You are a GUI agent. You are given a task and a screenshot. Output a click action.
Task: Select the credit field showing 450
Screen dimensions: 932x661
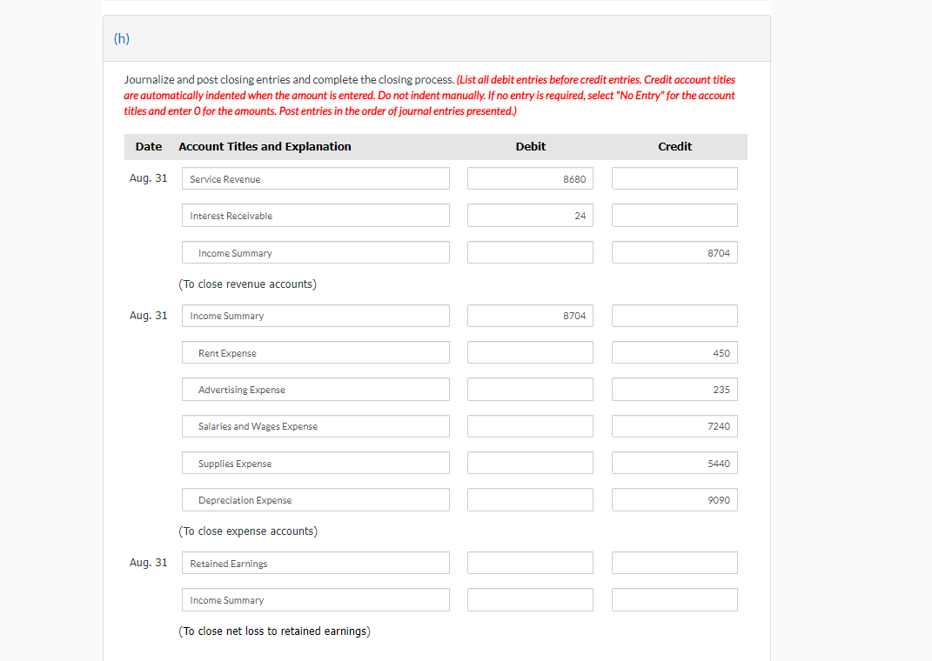[674, 352]
